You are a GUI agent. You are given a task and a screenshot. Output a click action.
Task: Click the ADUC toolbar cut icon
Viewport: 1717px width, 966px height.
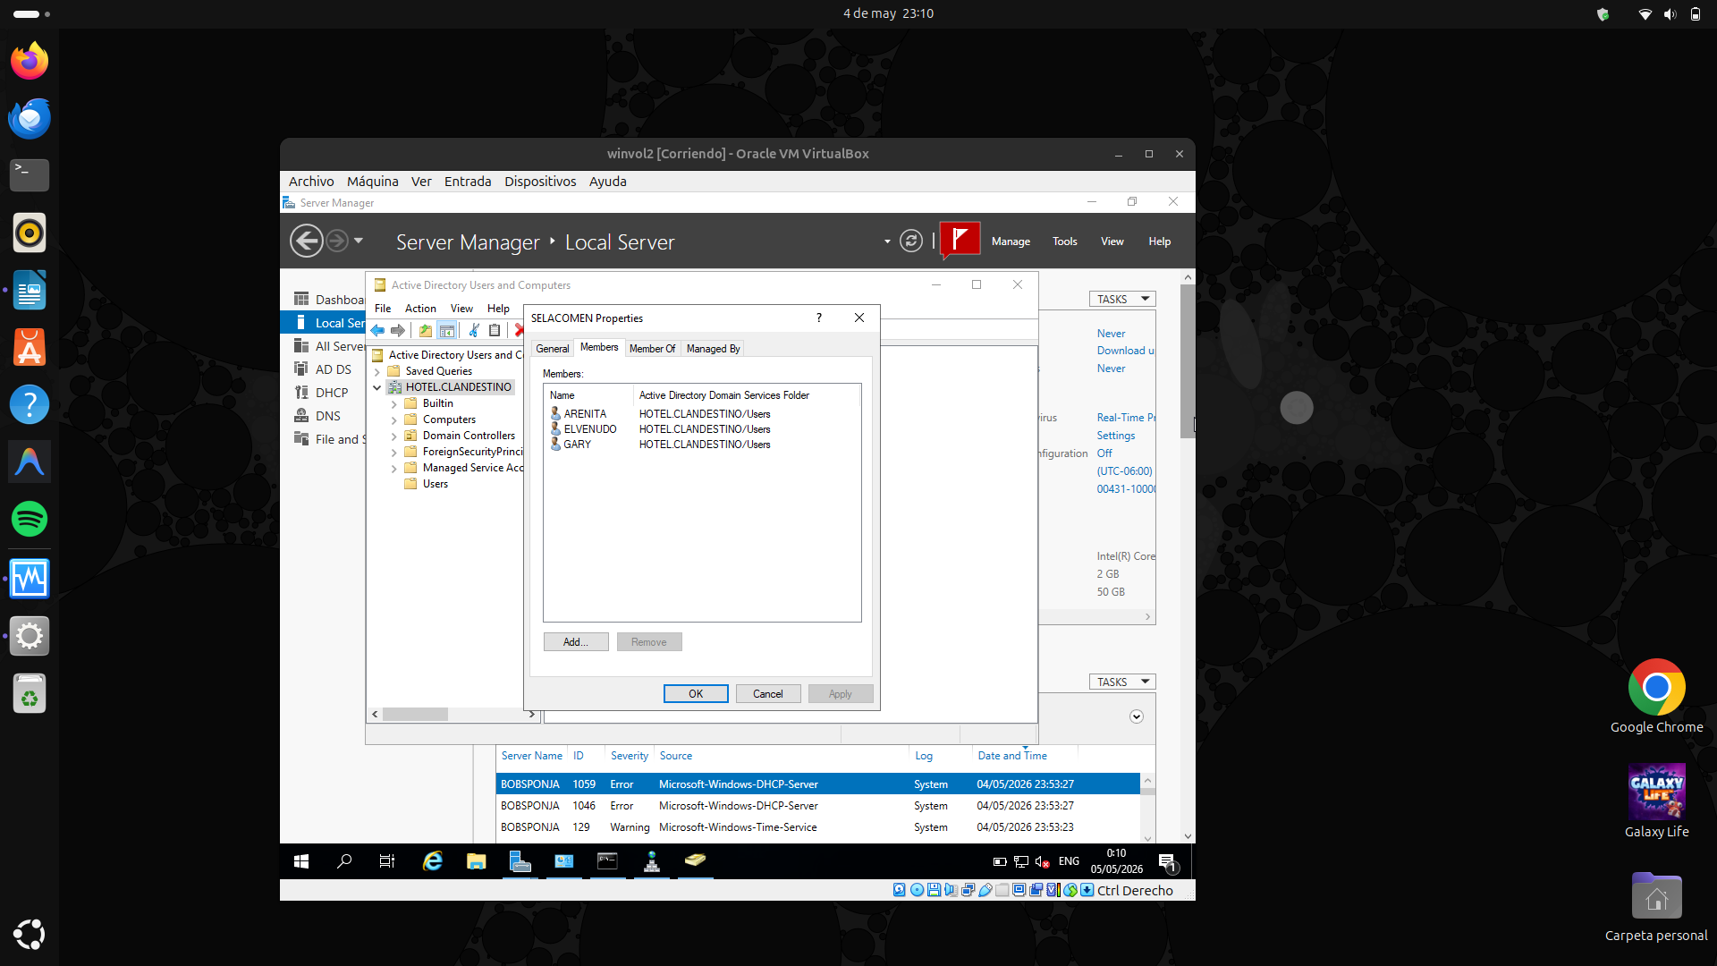point(473,331)
